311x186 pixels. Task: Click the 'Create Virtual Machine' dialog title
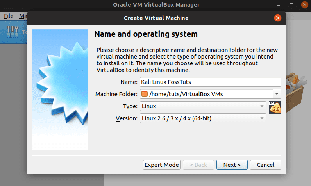tap(156, 18)
